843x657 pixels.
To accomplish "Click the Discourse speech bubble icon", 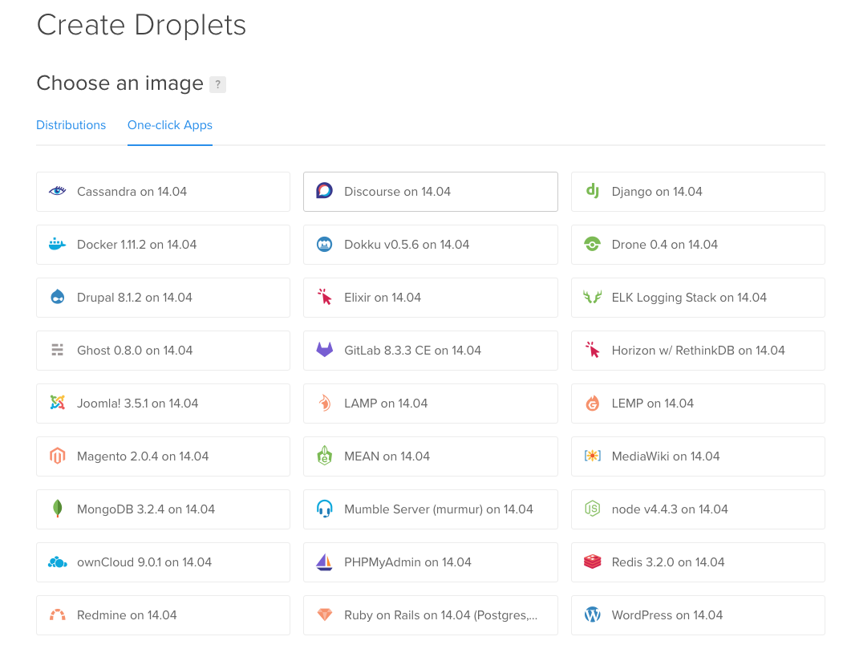I will pyautogui.click(x=324, y=191).
